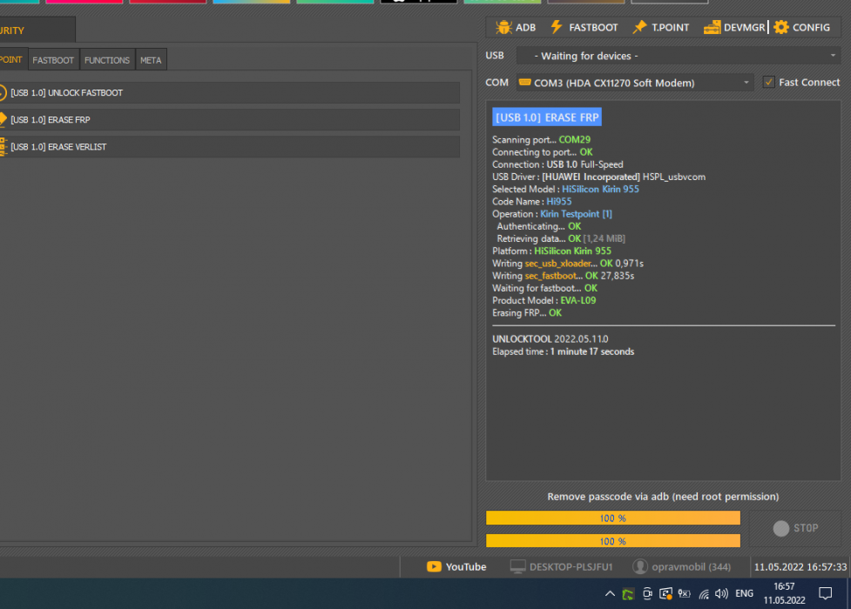
Task: Click the upper 100 % progress bar
Action: [x=612, y=518]
